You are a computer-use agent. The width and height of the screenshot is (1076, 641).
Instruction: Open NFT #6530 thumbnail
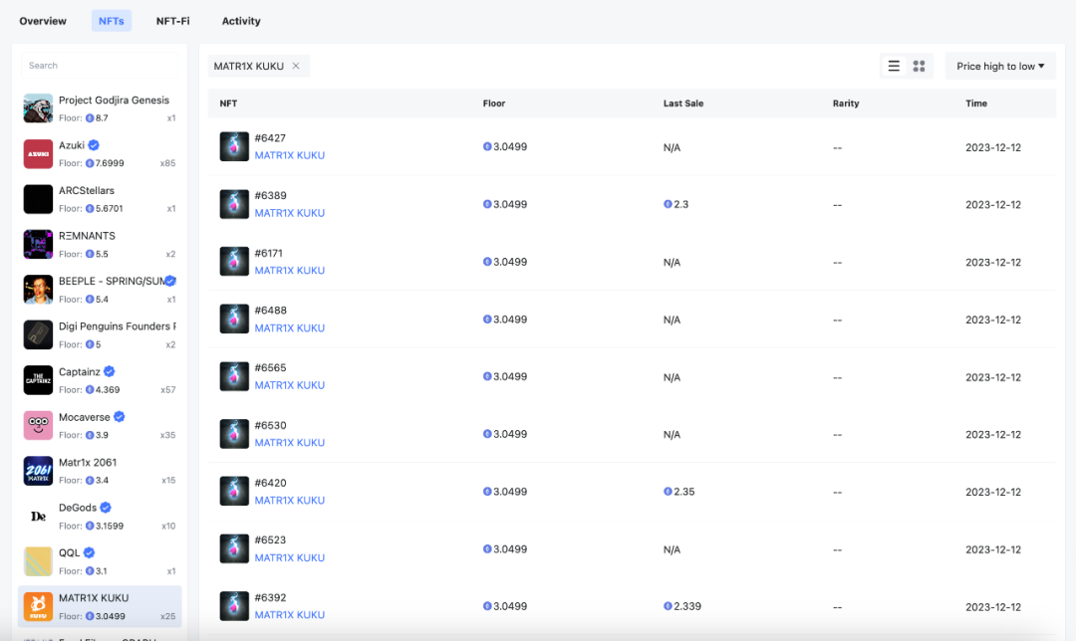pos(234,434)
